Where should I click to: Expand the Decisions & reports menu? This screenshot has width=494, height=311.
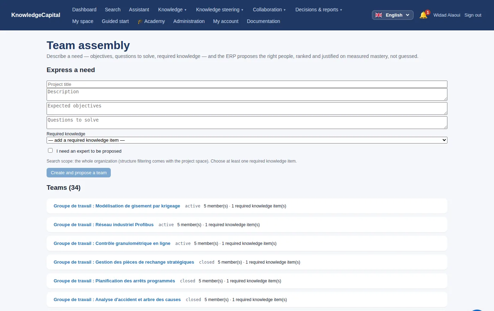point(319,10)
